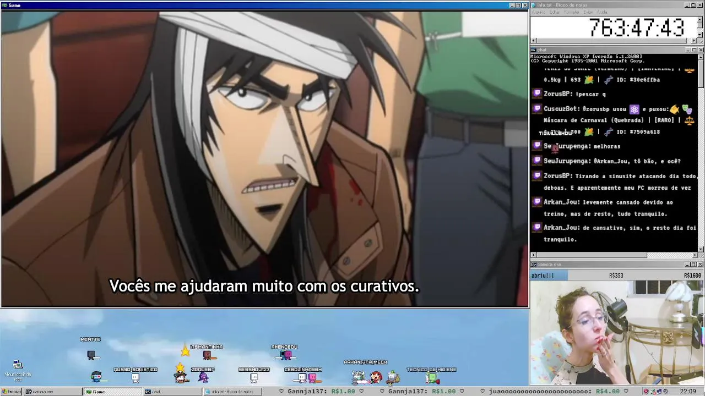Click chat window horizontal scrollbar thumb

pos(592,255)
